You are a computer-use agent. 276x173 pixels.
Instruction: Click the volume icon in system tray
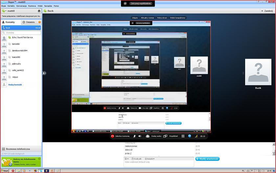264,171
